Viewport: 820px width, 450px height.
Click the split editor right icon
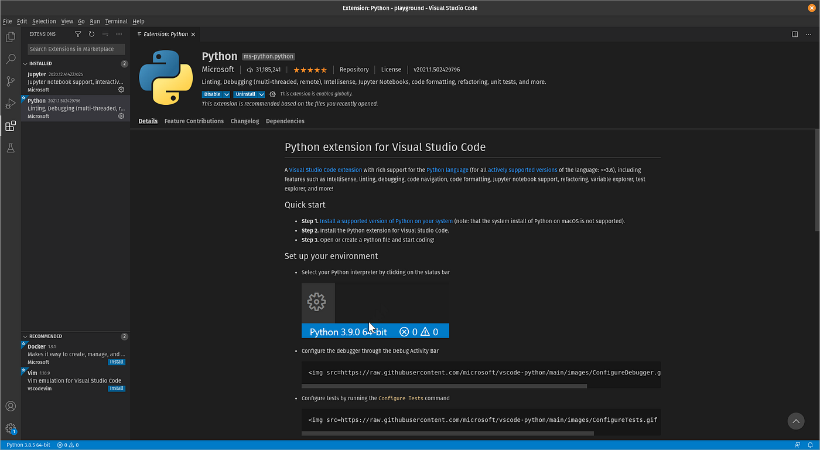[x=795, y=34]
